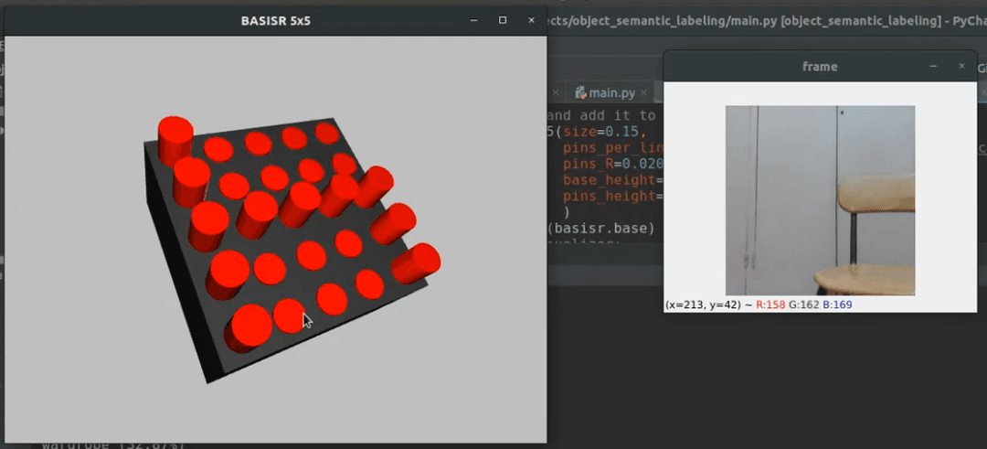Close the main.py editor tab
The image size is (987, 449).
(644, 92)
